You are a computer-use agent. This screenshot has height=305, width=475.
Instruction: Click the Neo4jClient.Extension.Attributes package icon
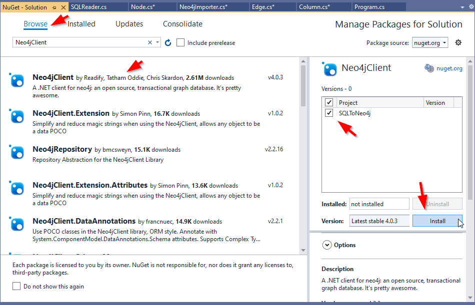point(16,189)
